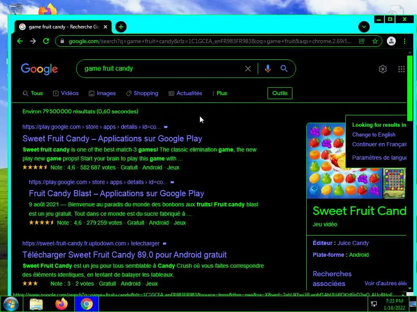Expand the Plus menu

point(219,93)
